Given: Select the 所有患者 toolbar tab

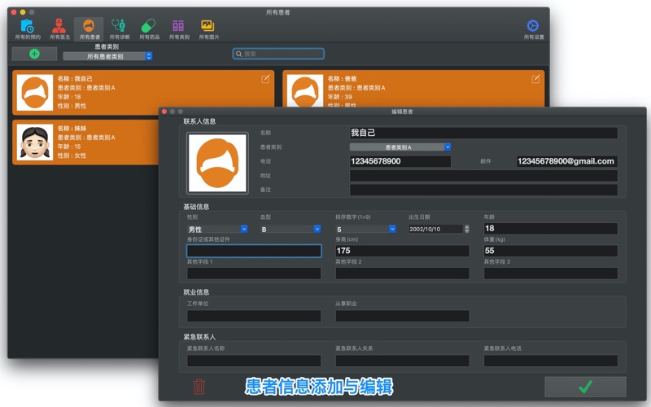Looking at the screenshot, I should (89, 28).
